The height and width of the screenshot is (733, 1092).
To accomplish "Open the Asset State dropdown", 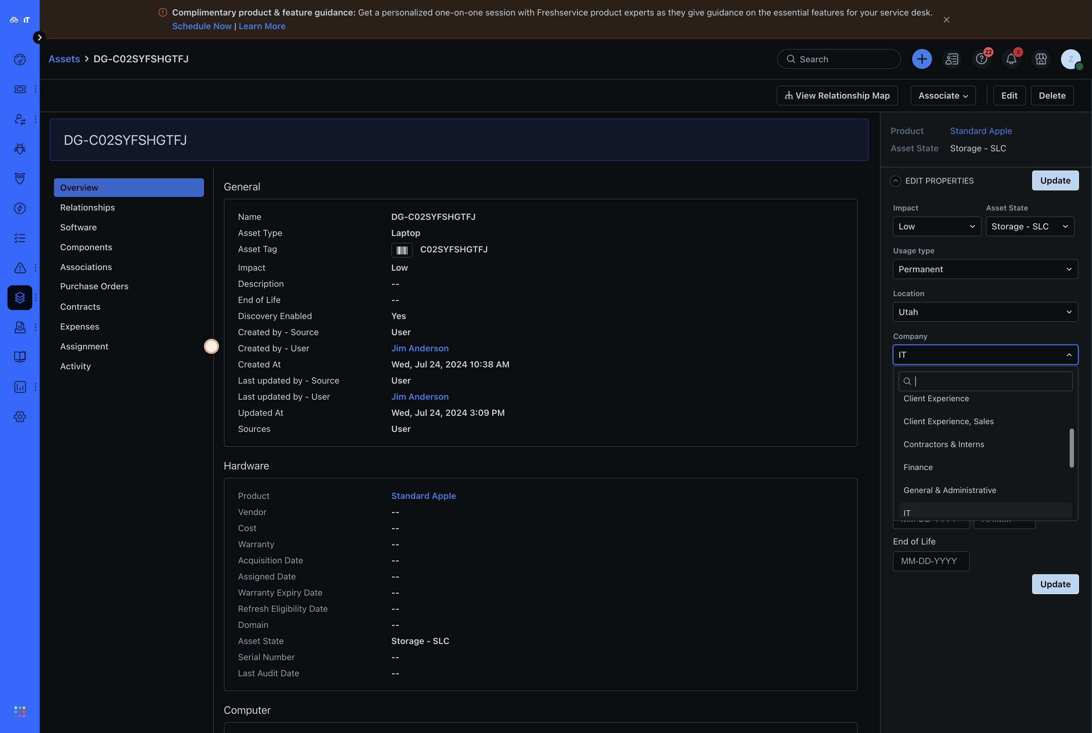I will (x=1030, y=226).
